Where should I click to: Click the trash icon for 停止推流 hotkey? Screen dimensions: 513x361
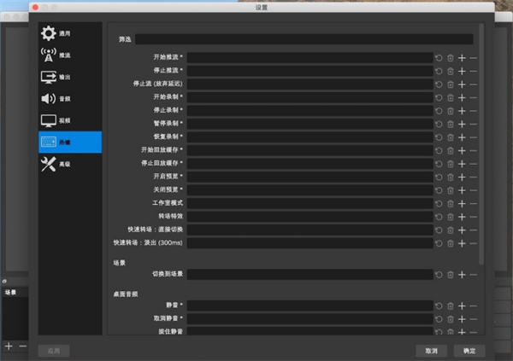click(451, 71)
